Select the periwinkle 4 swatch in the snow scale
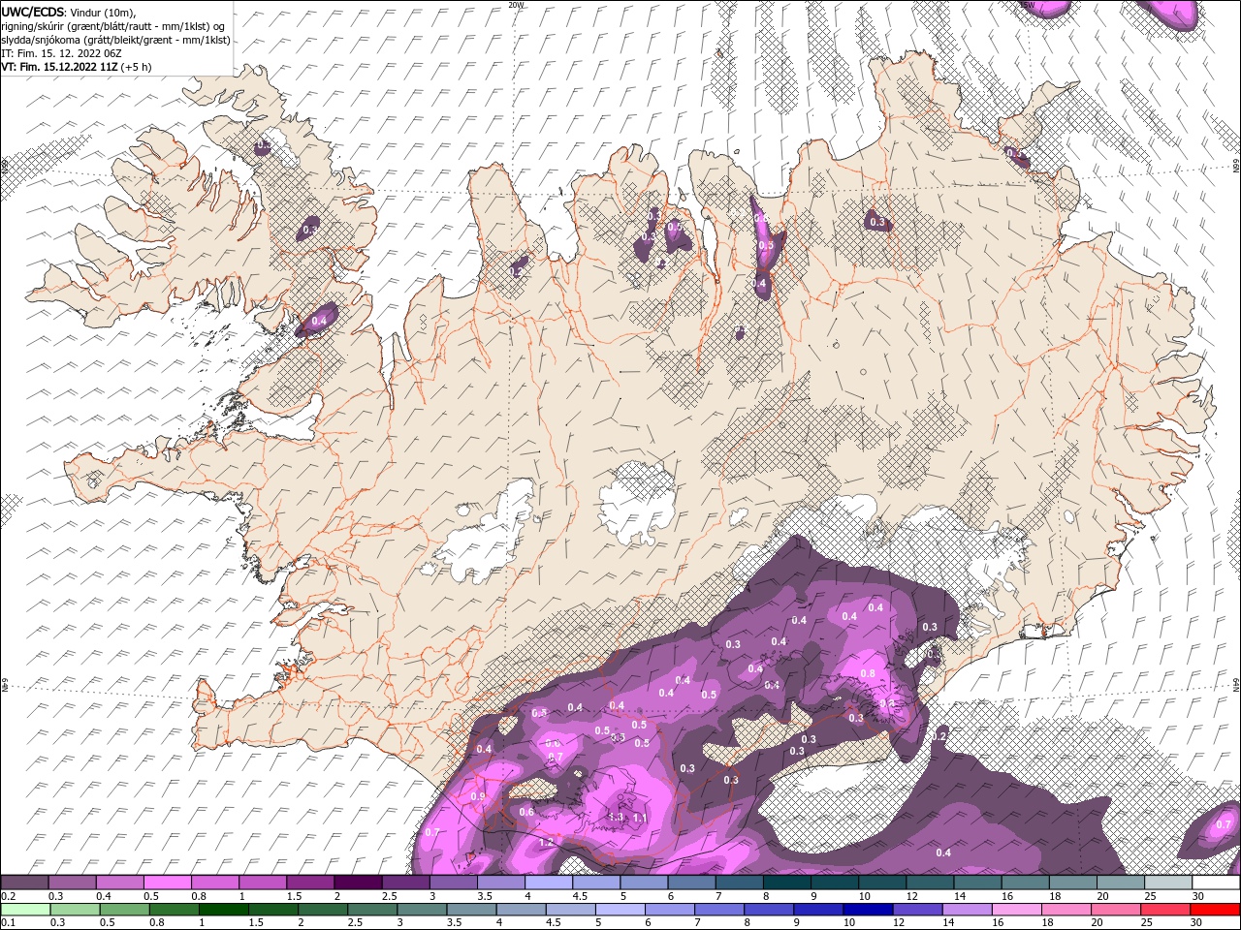The height and width of the screenshot is (930, 1241). click(x=549, y=883)
